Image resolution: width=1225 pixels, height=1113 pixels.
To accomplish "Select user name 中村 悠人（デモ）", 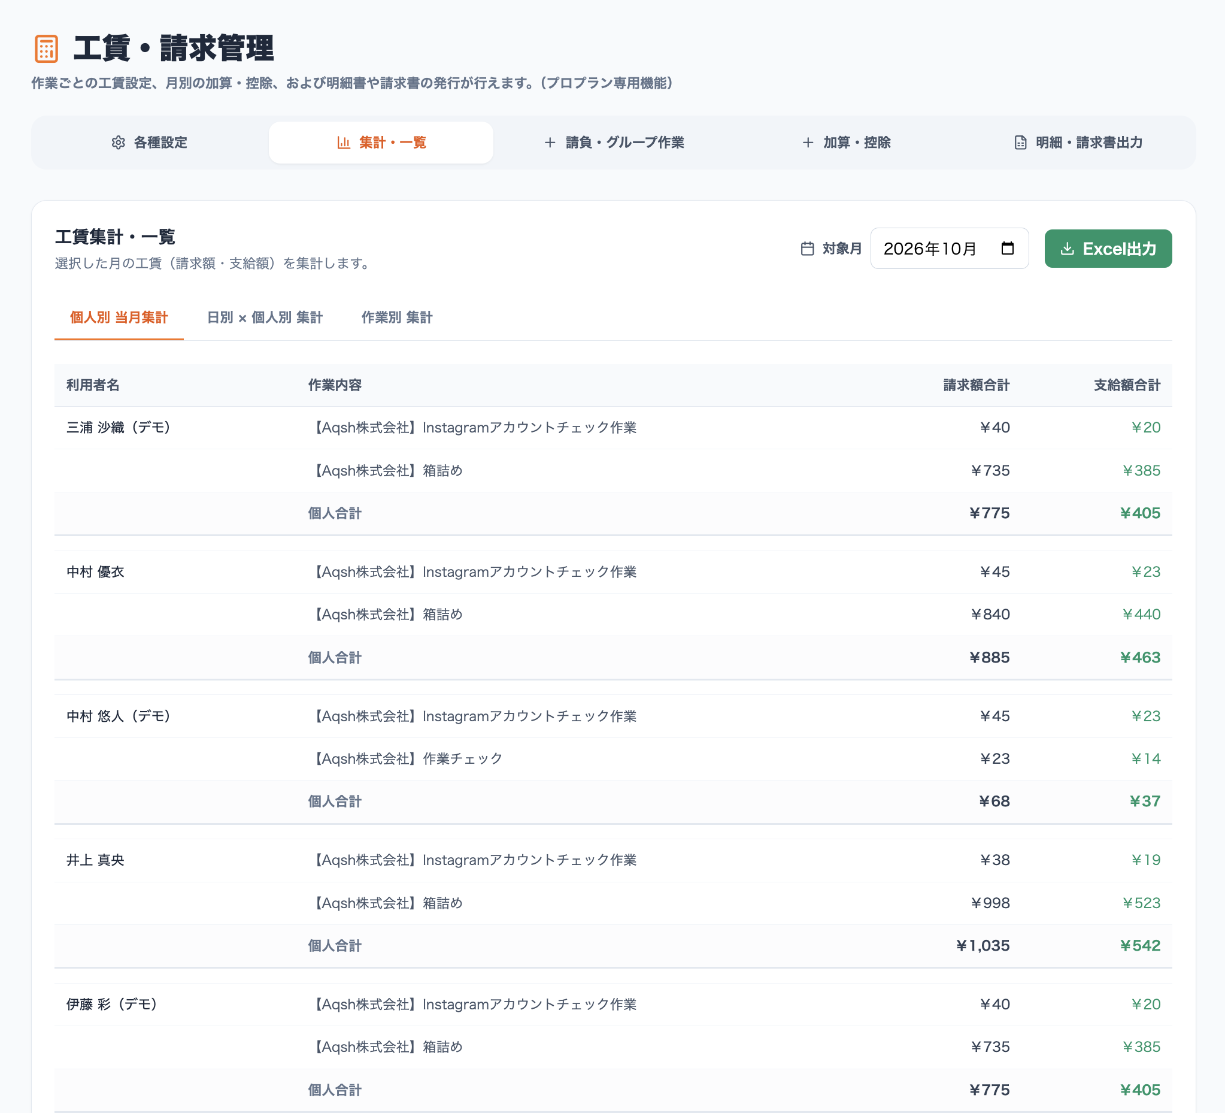I will pos(121,716).
